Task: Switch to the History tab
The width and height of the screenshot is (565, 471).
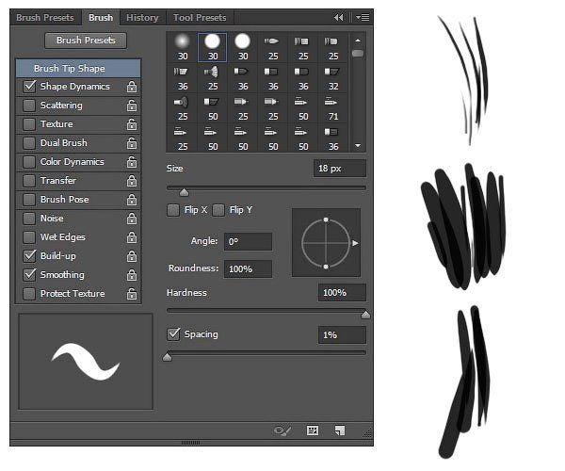Action: (142, 17)
